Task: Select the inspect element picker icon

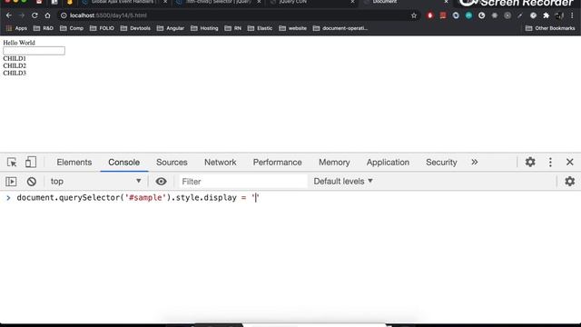Action: 12,163
